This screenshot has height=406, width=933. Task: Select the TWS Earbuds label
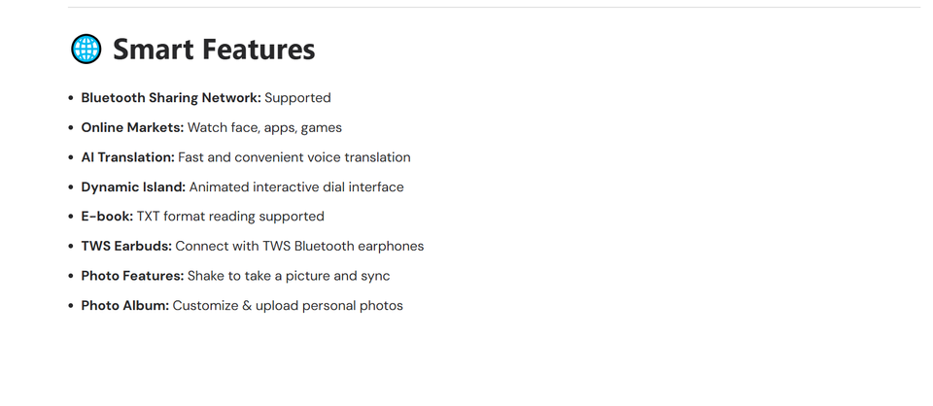(126, 246)
